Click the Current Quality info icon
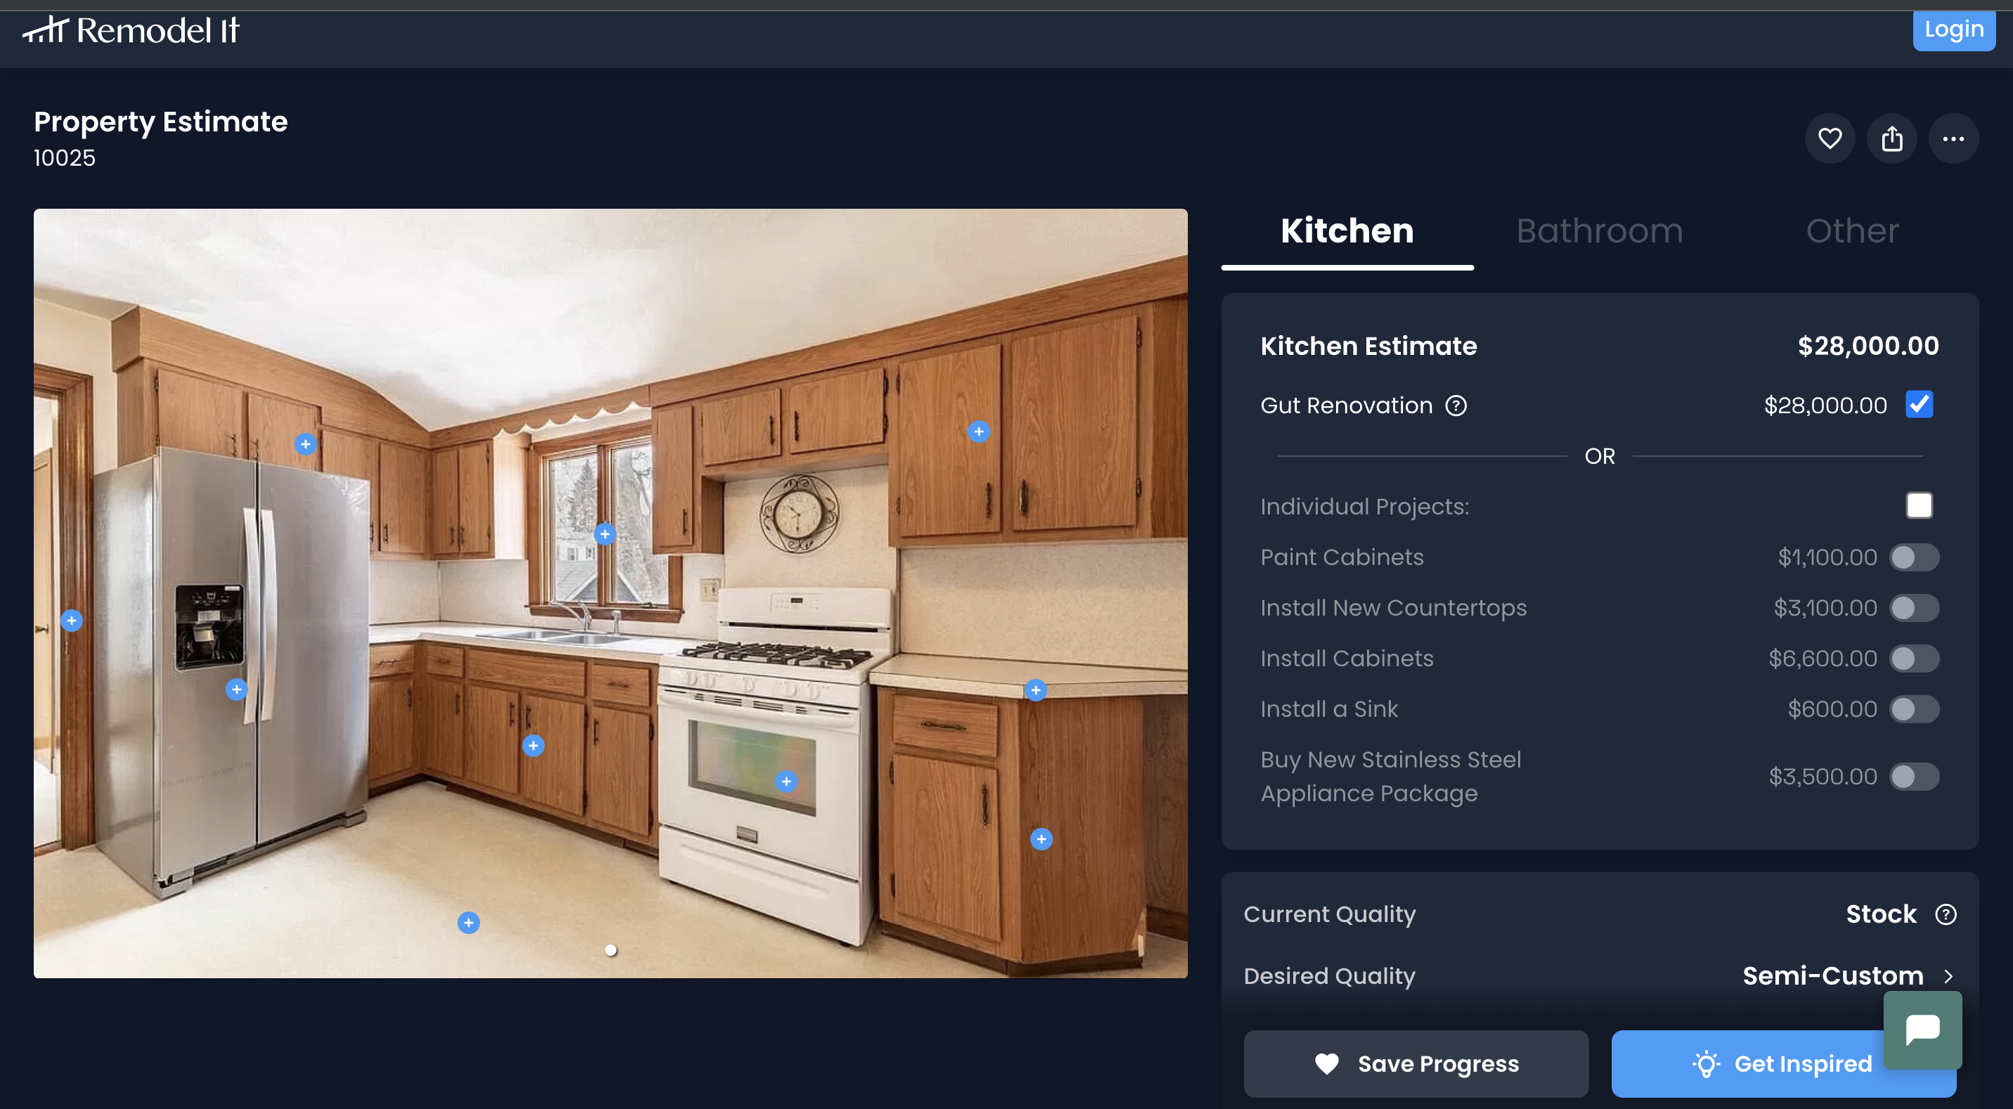Screen dimensions: 2013x1109 pos(1946,912)
